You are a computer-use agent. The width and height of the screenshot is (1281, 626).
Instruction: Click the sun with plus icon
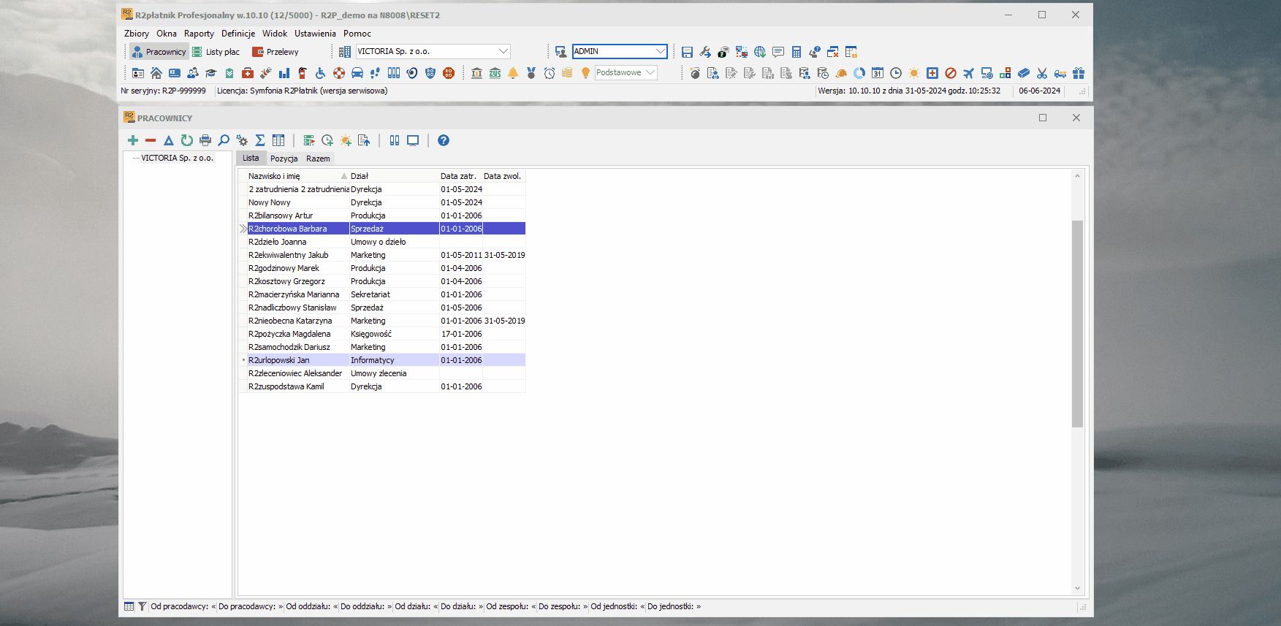tap(346, 140)
